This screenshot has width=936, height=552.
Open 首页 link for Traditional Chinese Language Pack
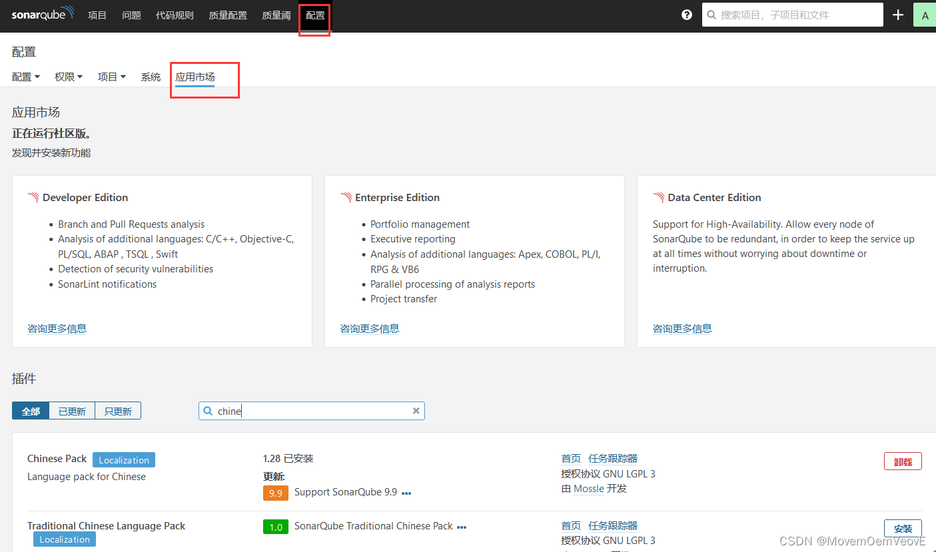[571, 525]
